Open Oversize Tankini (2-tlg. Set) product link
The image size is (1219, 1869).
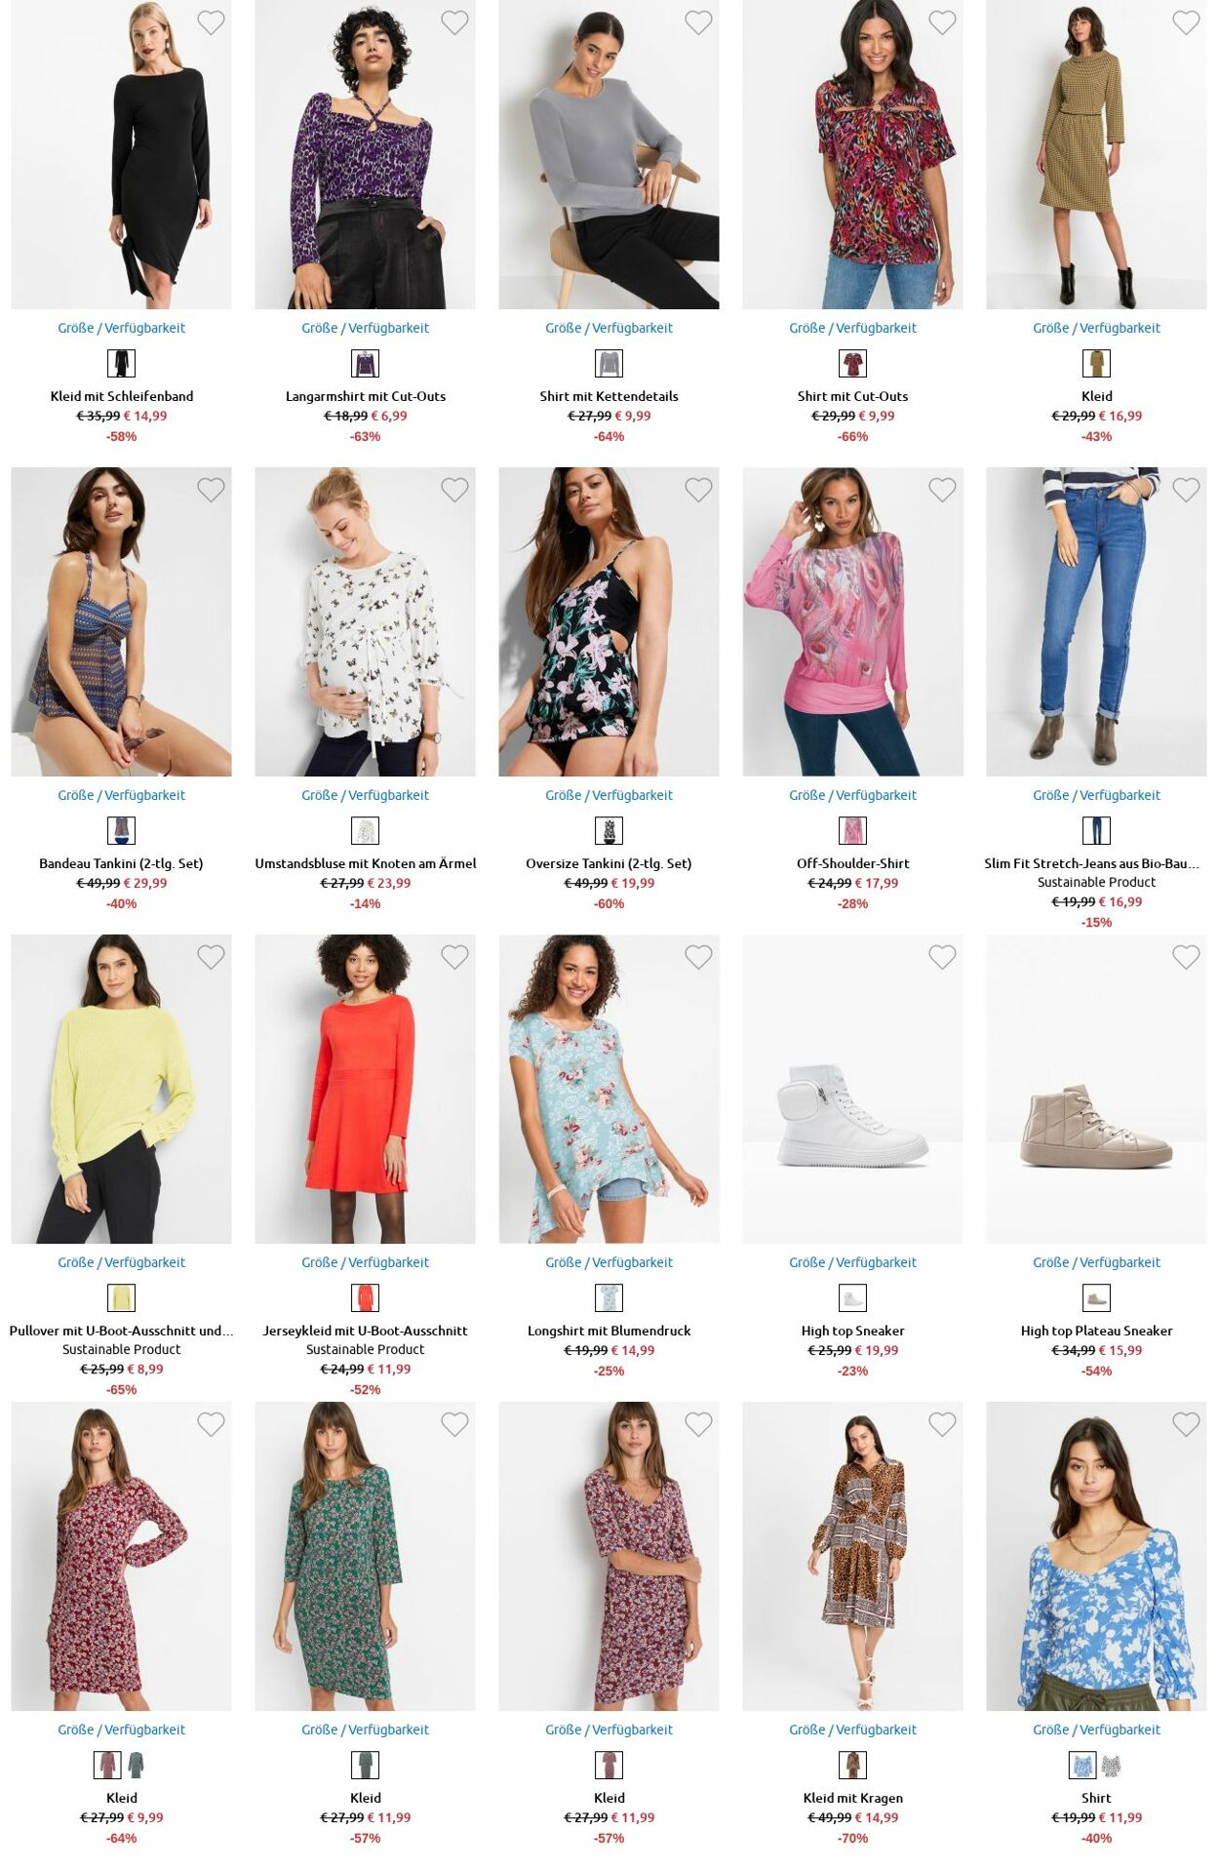point(609,863)
